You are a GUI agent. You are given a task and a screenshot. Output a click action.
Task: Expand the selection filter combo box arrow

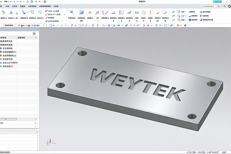[x=44, y=25]
